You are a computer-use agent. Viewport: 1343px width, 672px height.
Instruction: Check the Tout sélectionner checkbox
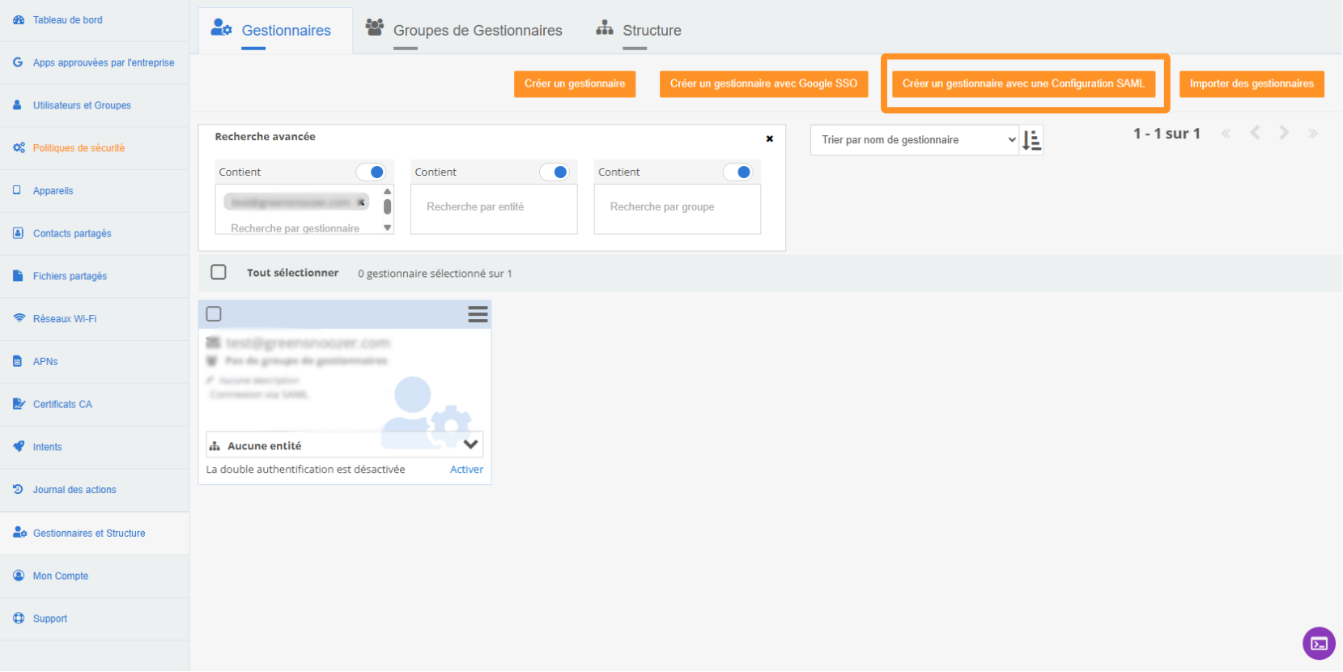(x=219, y=273)
